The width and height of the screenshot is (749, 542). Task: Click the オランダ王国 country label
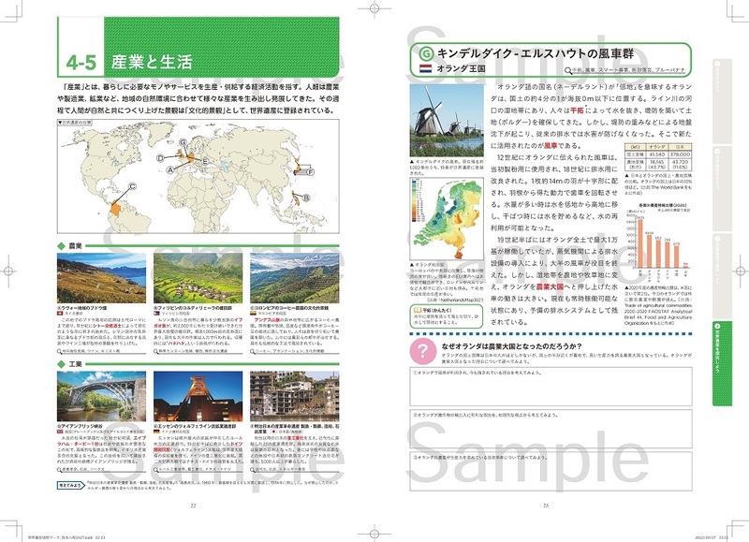461,68
